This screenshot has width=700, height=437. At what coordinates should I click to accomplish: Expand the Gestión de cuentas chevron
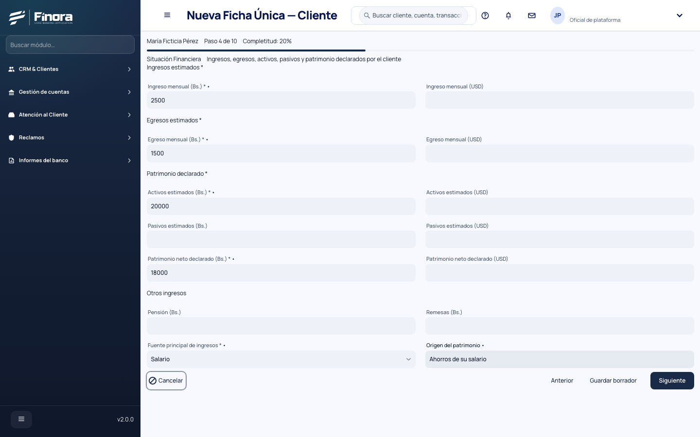point(129,92)
